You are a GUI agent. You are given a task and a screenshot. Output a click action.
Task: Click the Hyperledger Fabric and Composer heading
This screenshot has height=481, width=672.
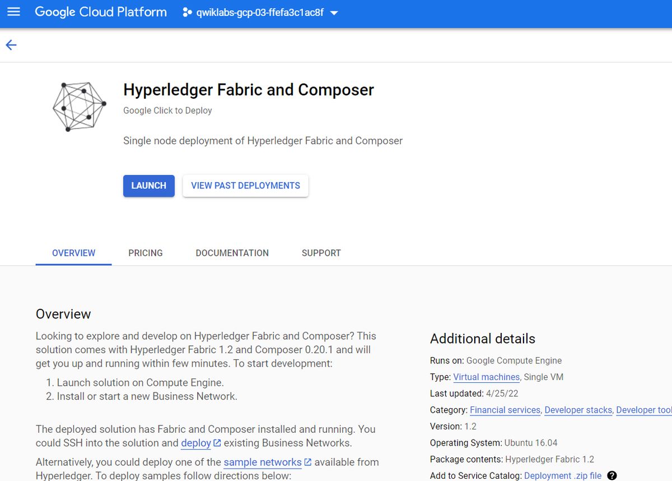point(249,90)
